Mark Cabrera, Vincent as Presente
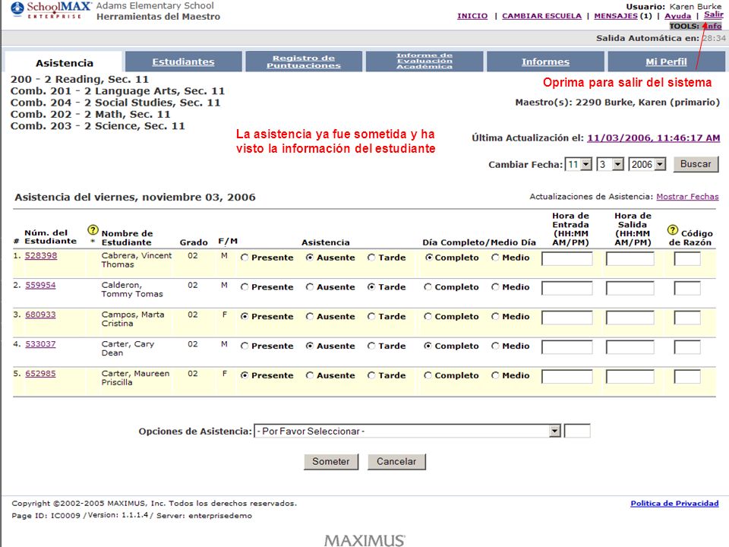This screenshot has width=729, height=547. click(245, 258)
